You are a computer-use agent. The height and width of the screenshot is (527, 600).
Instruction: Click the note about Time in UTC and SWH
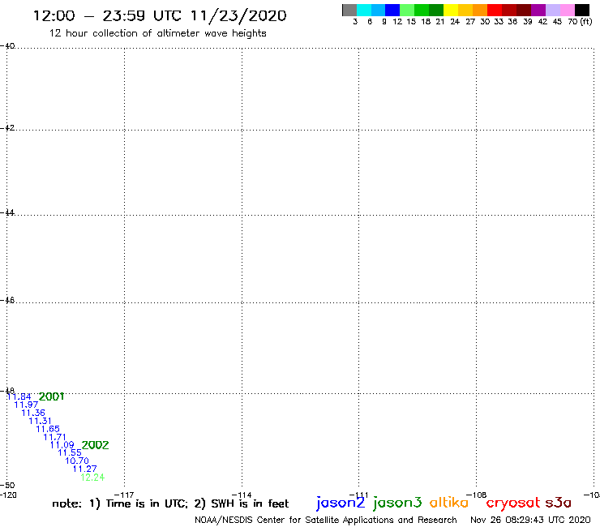click(170, 503)
